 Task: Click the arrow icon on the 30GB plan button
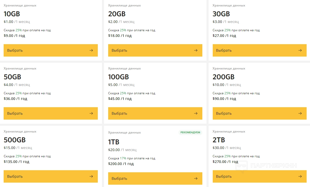(x=300, y=50)
